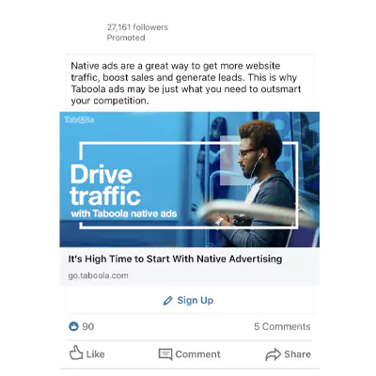Click the headline It's High Time to Start With Native Advertising
The height and width of the screenshot is (376, 376).
coord(175,259)
